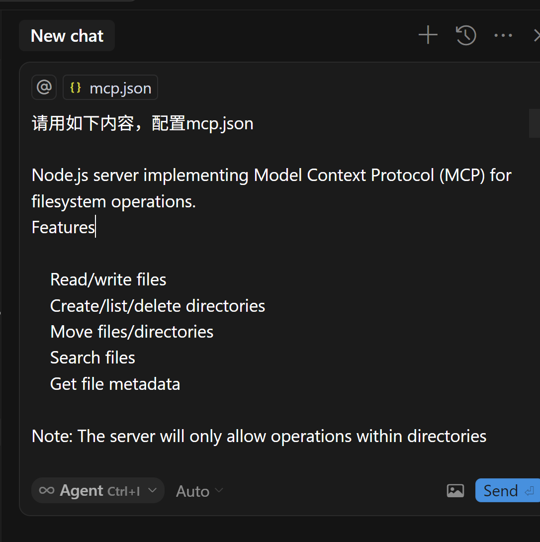Select the New chat tab
The height and width of the screenshot is (542, 540).
67,35
